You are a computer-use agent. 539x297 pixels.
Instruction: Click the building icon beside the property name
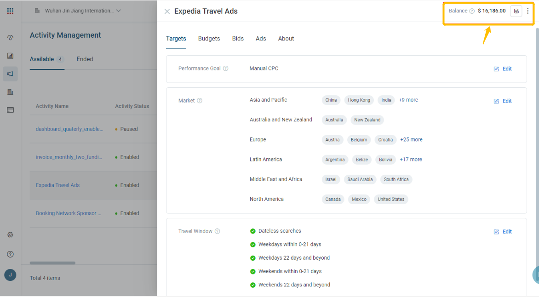pos(37,11)
